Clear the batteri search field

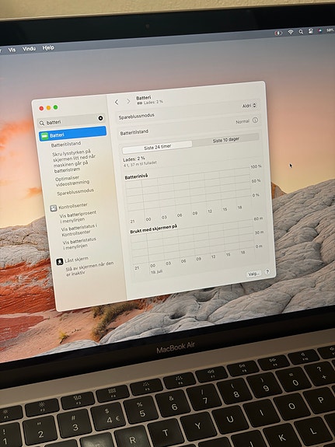tap(100, 118)
